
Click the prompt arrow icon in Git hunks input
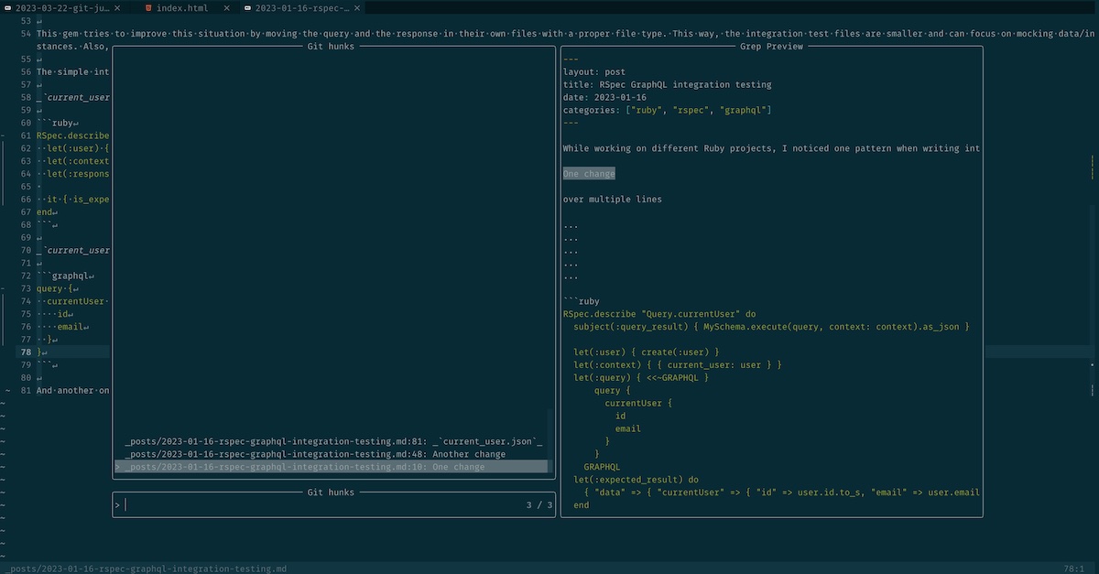116,504
